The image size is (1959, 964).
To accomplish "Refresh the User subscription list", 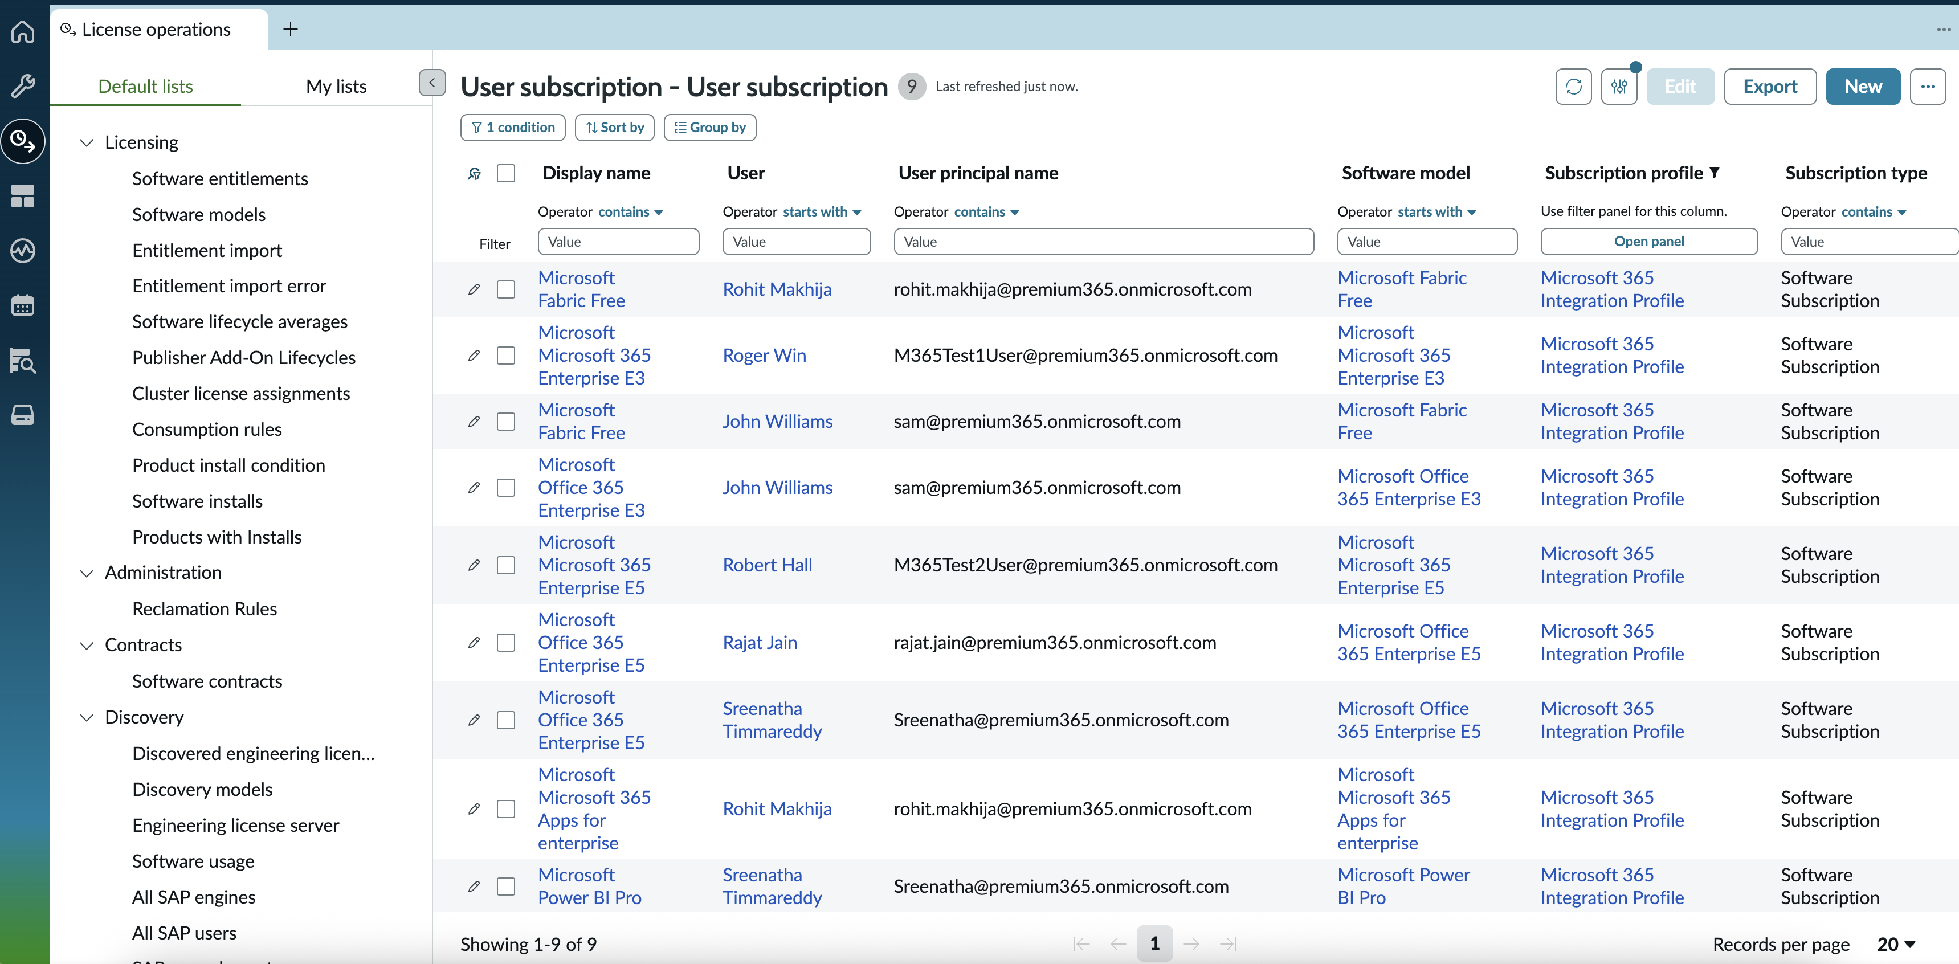I will (x=1573, y=86).
